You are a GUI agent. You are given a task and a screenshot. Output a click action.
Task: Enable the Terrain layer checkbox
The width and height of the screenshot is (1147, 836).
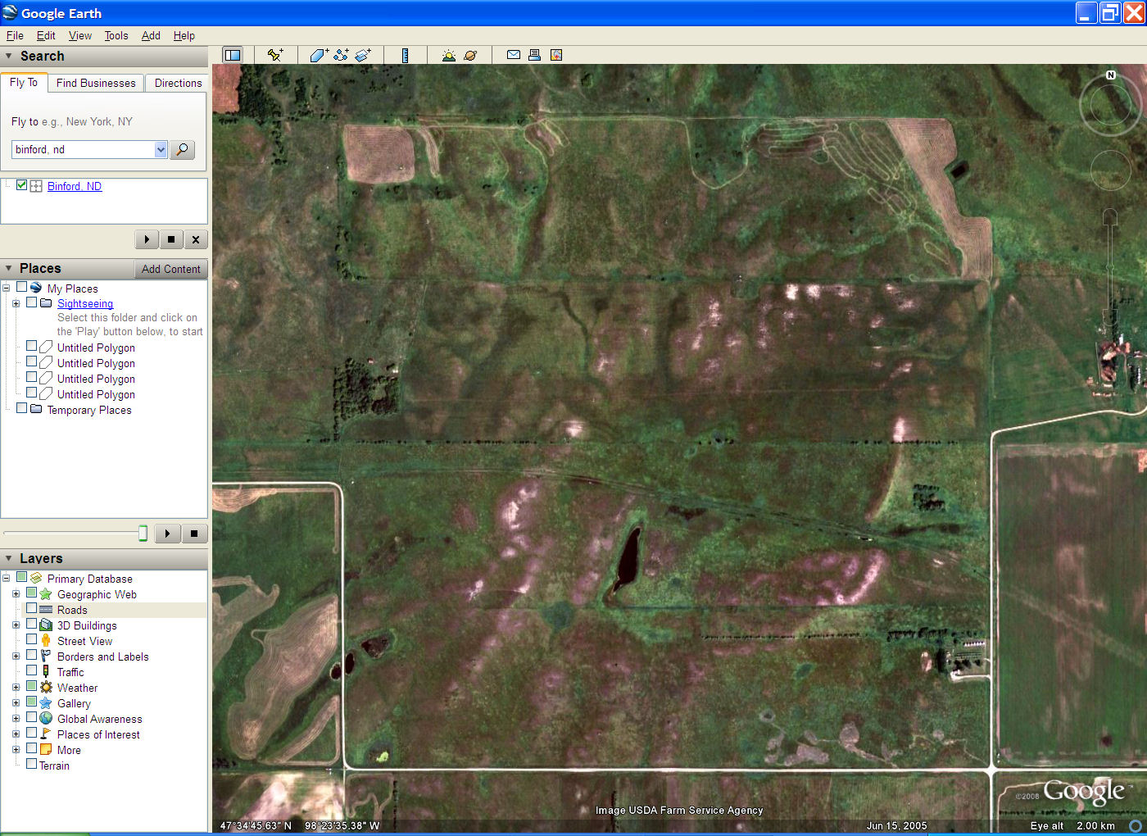31,764
